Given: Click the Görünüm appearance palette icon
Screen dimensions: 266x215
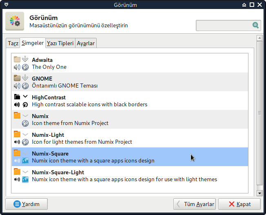Looking at the screenshot, I should click(x=15, y=21).
